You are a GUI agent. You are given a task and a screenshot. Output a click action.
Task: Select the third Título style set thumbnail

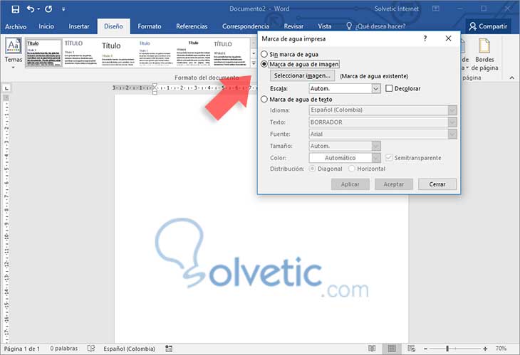118,53
